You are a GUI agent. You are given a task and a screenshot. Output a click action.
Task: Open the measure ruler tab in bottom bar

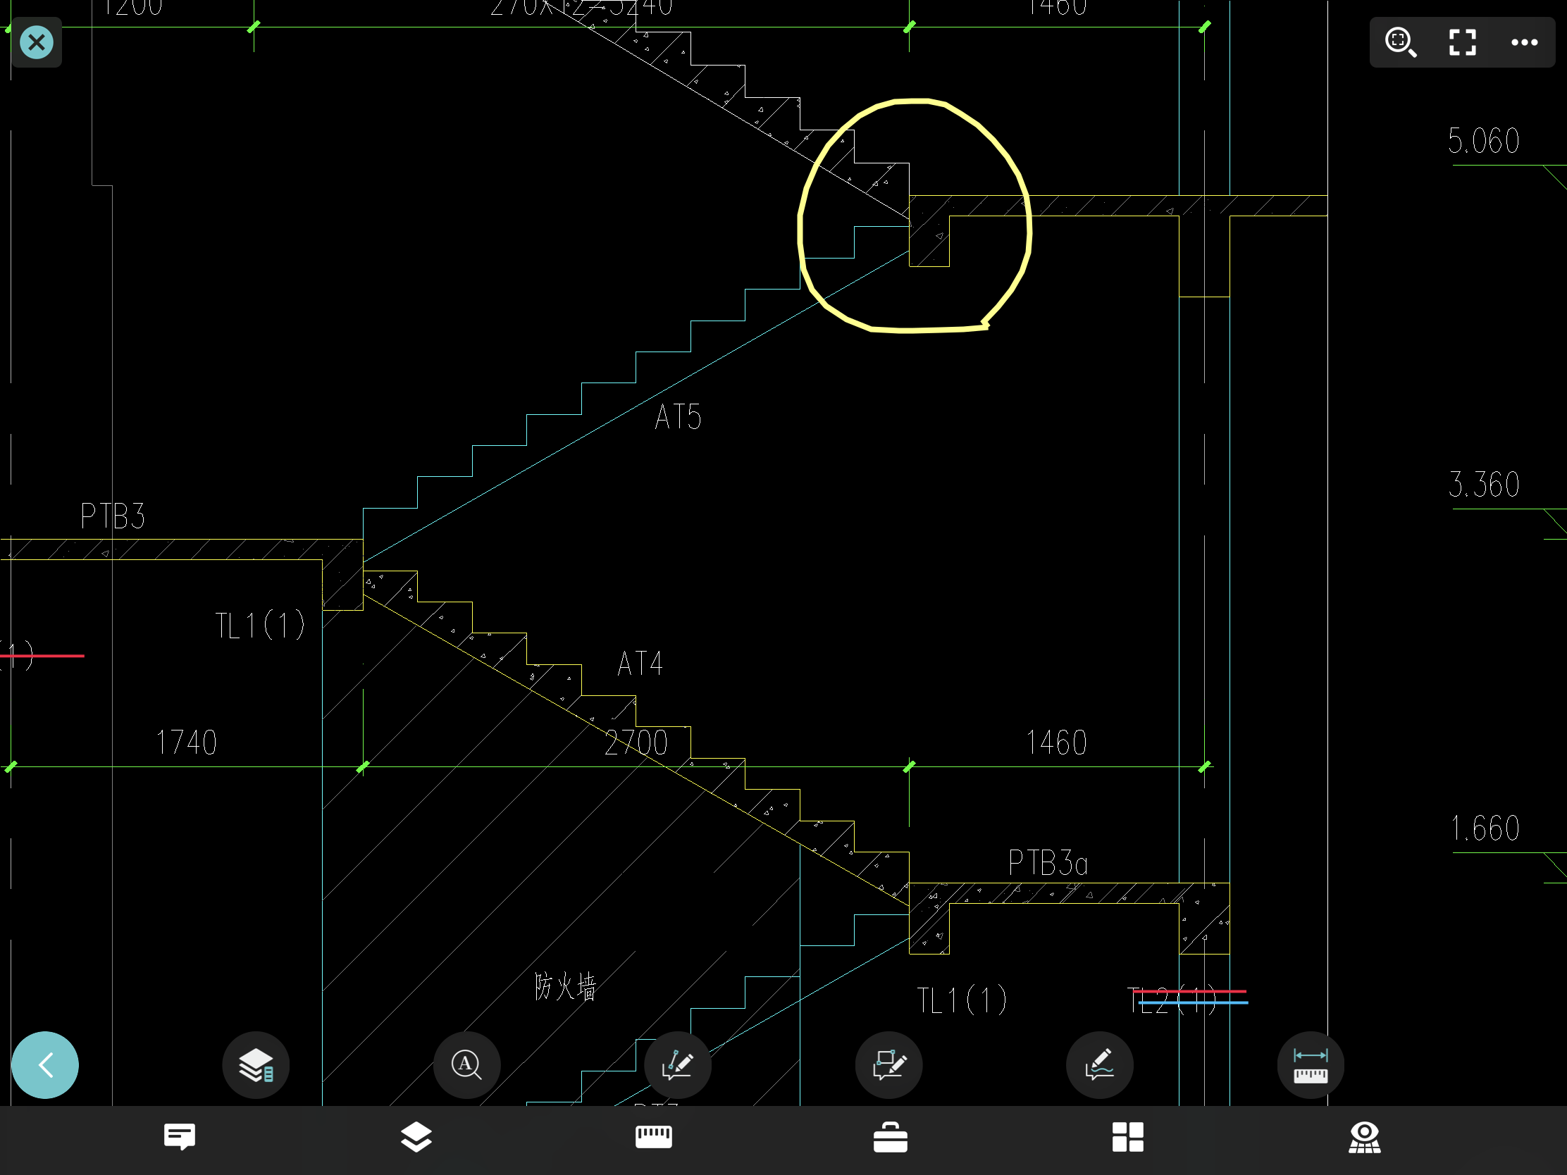pyautogui.click(x=653, y=1137)
